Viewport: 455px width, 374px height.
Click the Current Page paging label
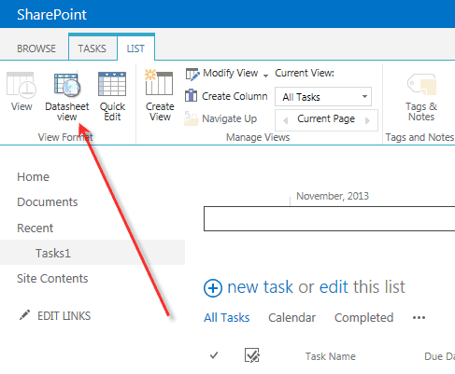(326, 118)
